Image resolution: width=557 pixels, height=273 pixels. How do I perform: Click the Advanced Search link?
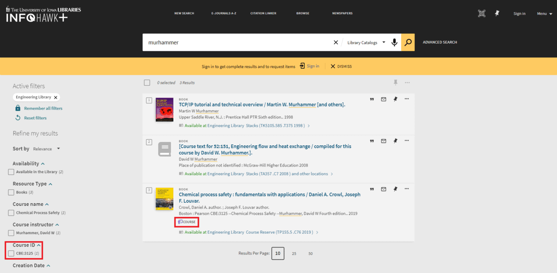[440, 43]
